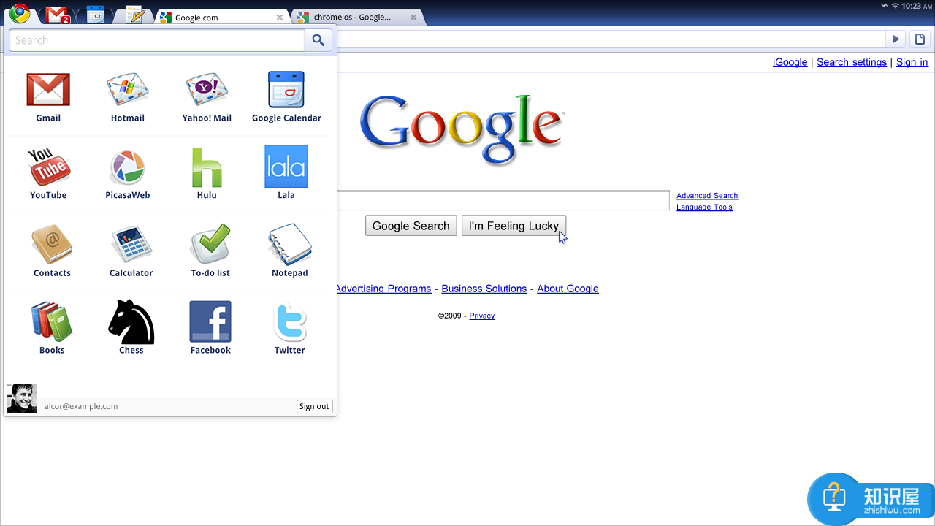Click the Google logo
The height and width of the screenshot is (526, 935).
point(462,129)
